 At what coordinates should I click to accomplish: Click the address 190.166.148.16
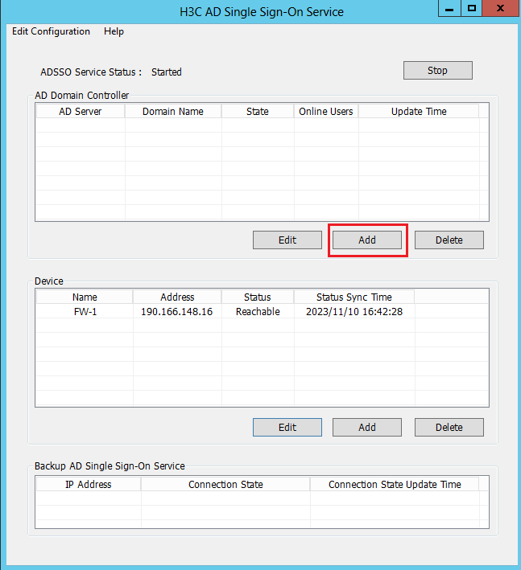[x=176, y=312]
